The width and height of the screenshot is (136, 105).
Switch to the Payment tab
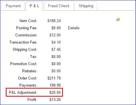click(x=13, y=6)
